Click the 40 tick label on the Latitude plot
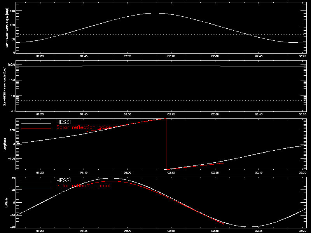The width and height of the screenshot is (311, 233). (13, 178)
